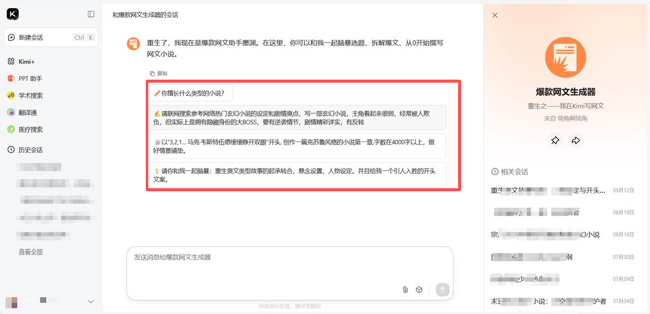This screenshot has height=314, width=650.
Task: Click the cube icon in the input box
Action: click(419, 290)
